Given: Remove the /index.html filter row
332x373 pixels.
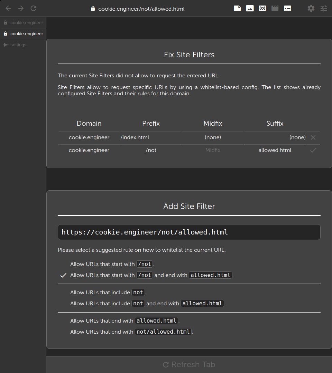Looking at the screenshot, I should (313, 137).
